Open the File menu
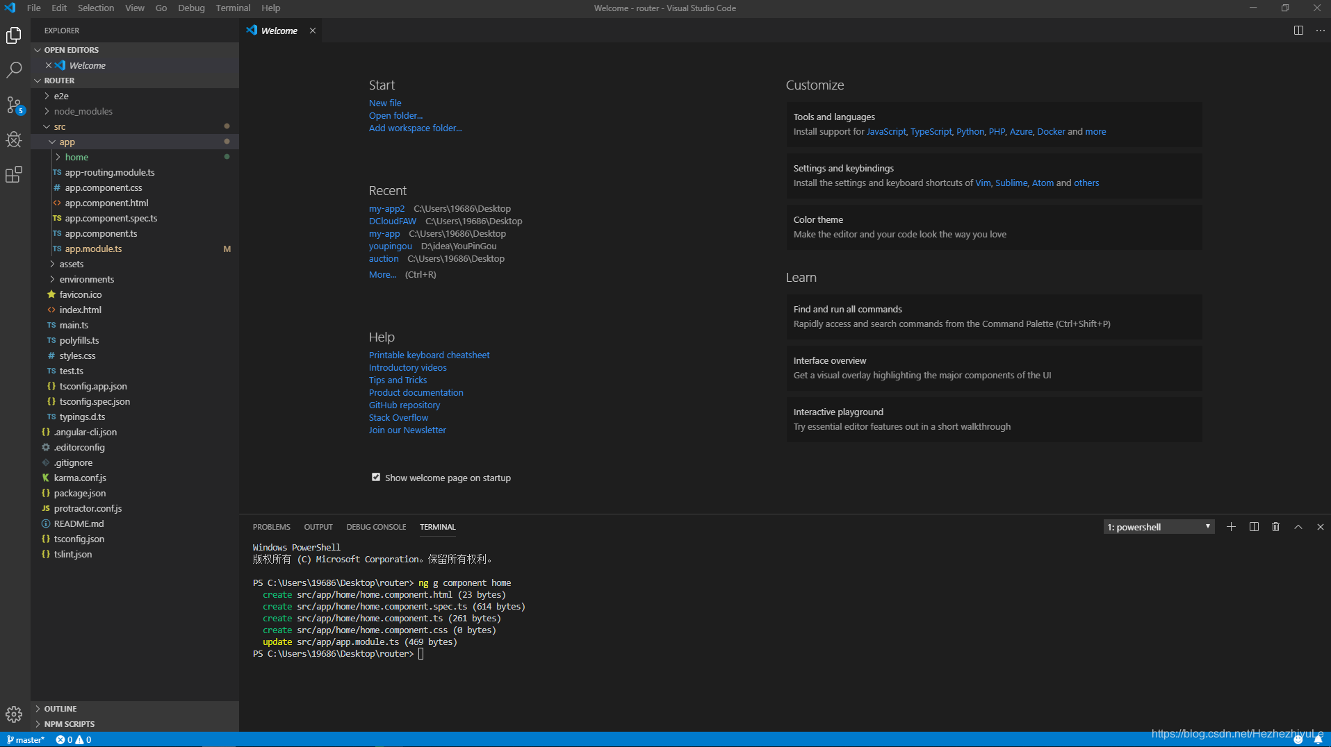The width and height of the screenshot is (1331, 747). (x=33, y=8)
